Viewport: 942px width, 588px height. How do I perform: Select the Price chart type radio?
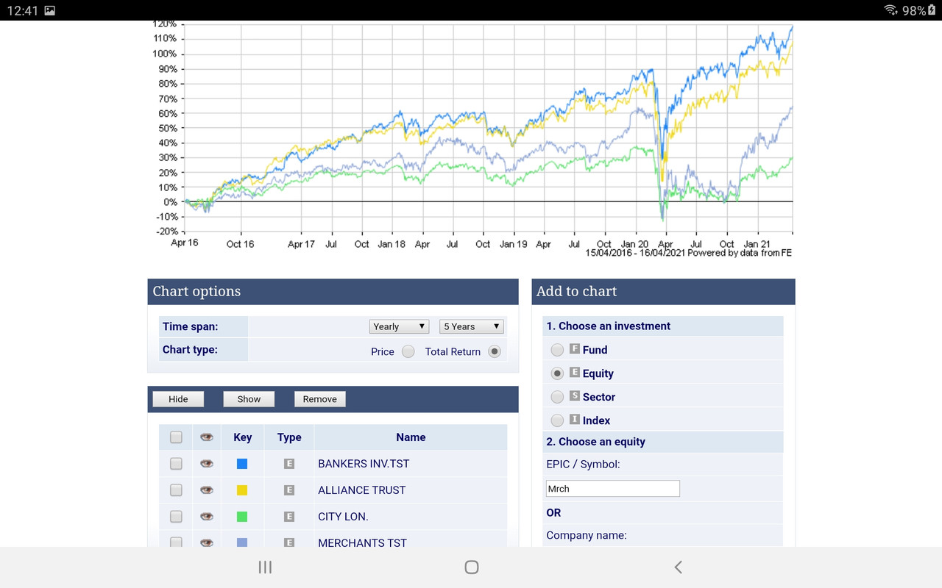(x=408, y=351)
